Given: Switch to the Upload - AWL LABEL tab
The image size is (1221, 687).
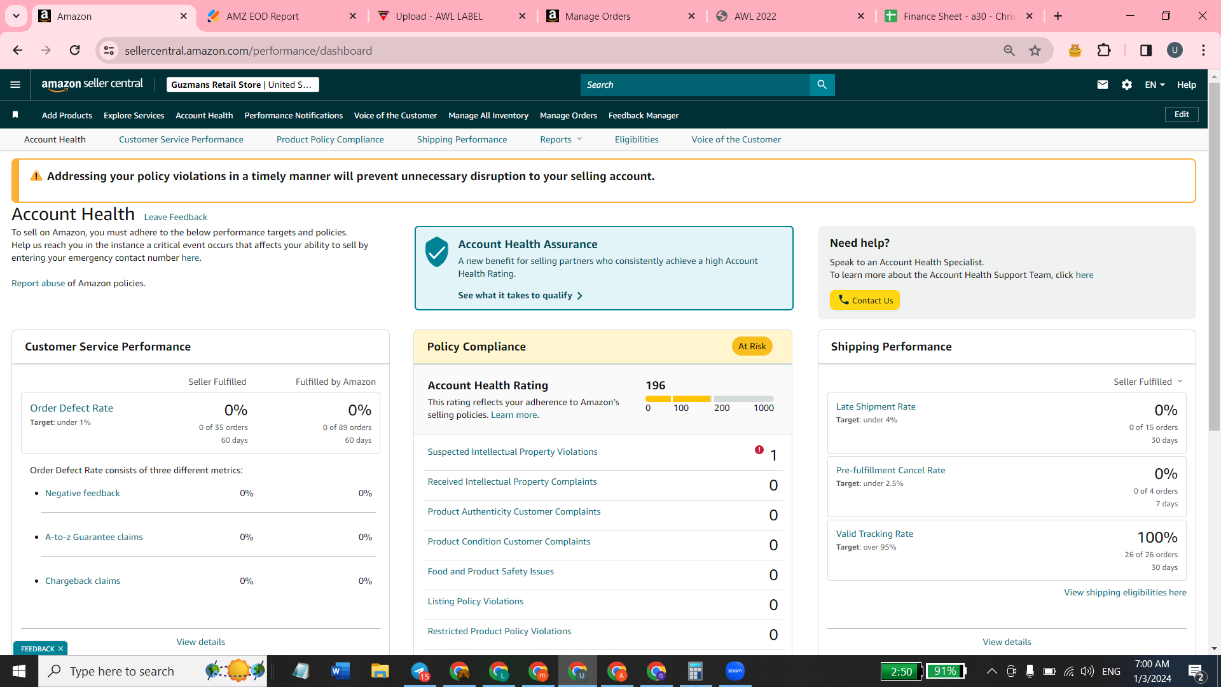Looking at the screenshot, I should [452, 16].
